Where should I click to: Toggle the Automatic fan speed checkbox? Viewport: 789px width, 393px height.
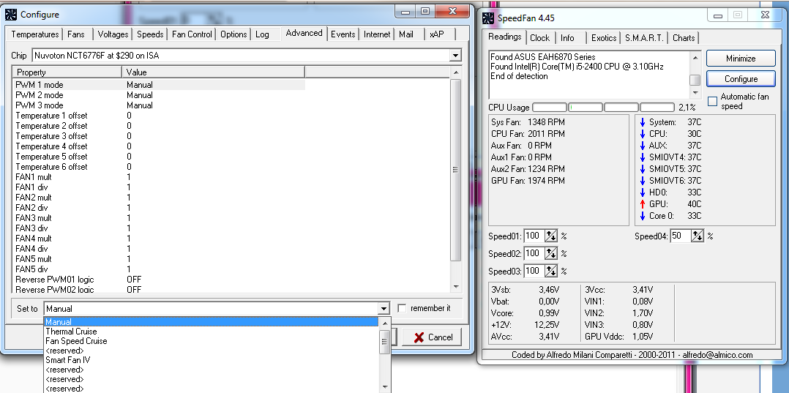[712, 101]
